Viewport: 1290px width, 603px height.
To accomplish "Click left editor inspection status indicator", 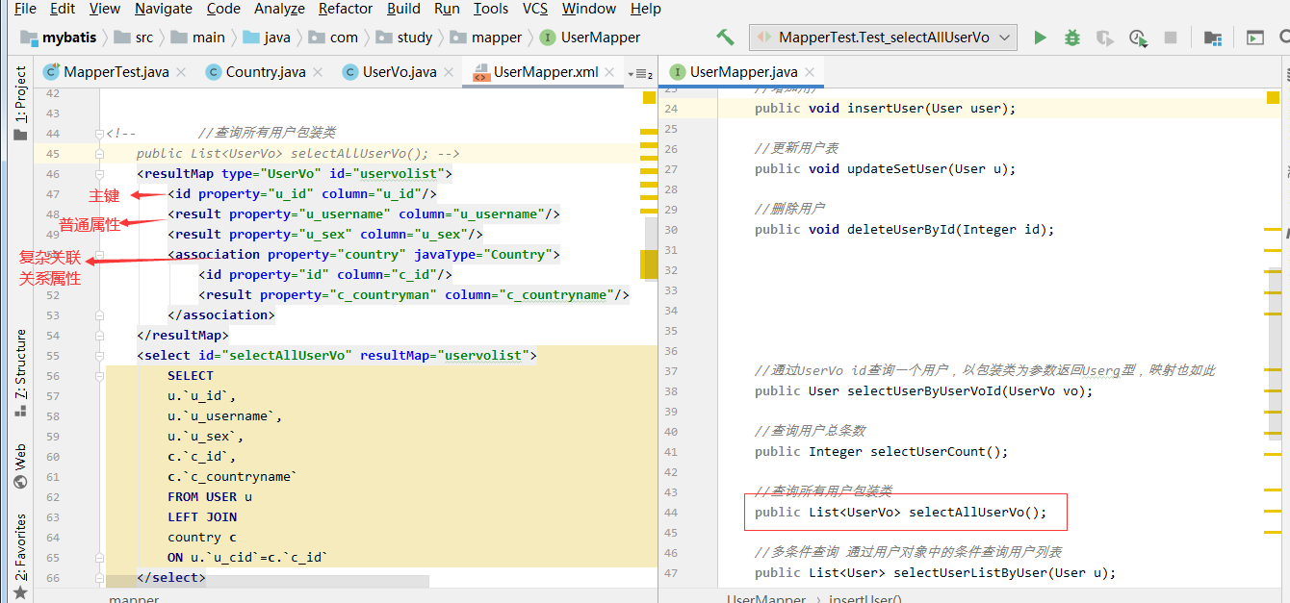I will click(x=648, y=97).
